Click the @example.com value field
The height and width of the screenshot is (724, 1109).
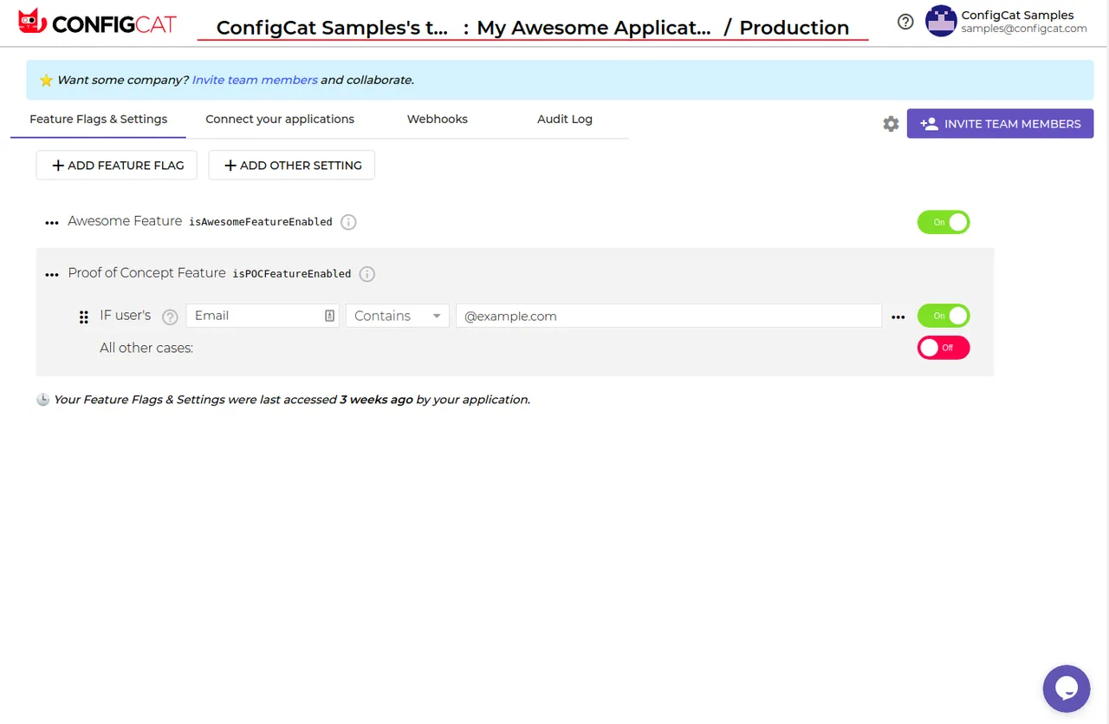669,316
